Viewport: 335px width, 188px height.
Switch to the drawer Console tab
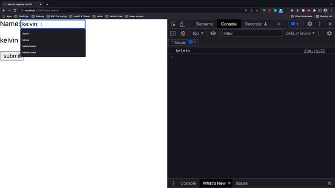188,183
